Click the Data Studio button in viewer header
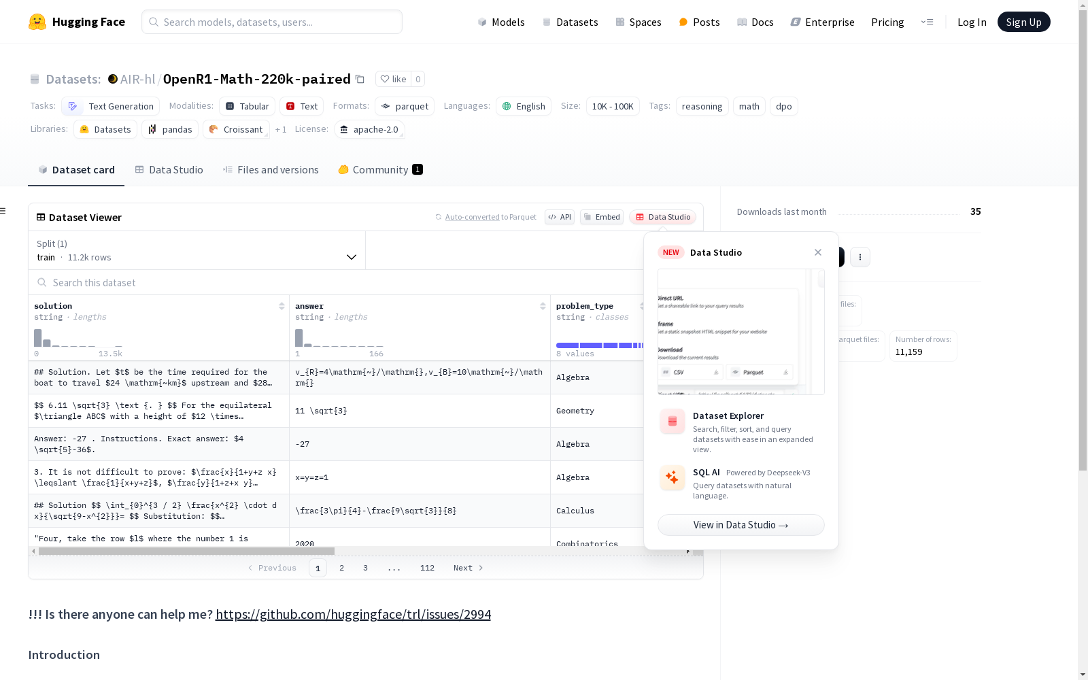Screen dimensions: 1088x680 [662, 217]
